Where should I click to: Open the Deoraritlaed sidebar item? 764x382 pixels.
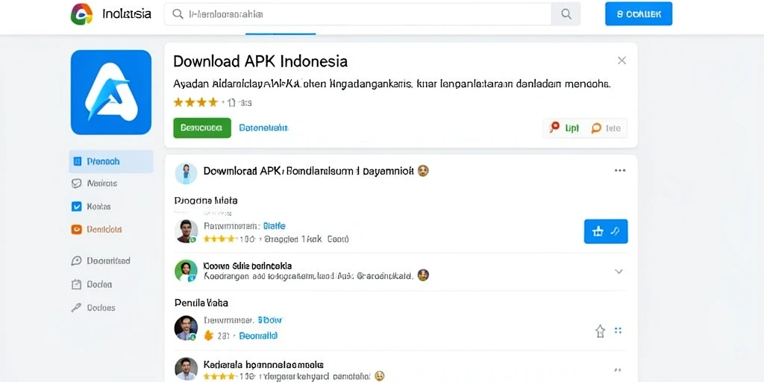(x=101, y=260)
